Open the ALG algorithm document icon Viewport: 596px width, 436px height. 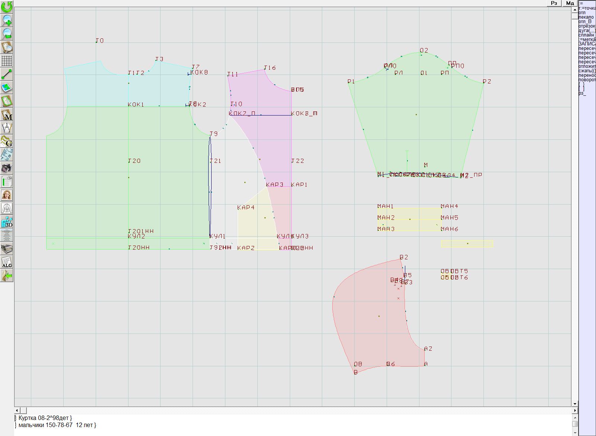[x=7, y=262]
